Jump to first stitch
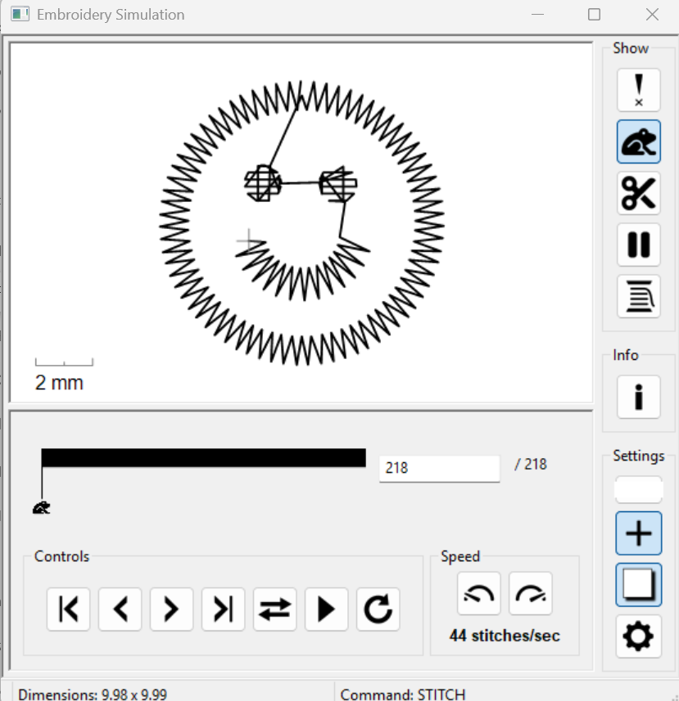679x701 pixels. click(69, 609)
